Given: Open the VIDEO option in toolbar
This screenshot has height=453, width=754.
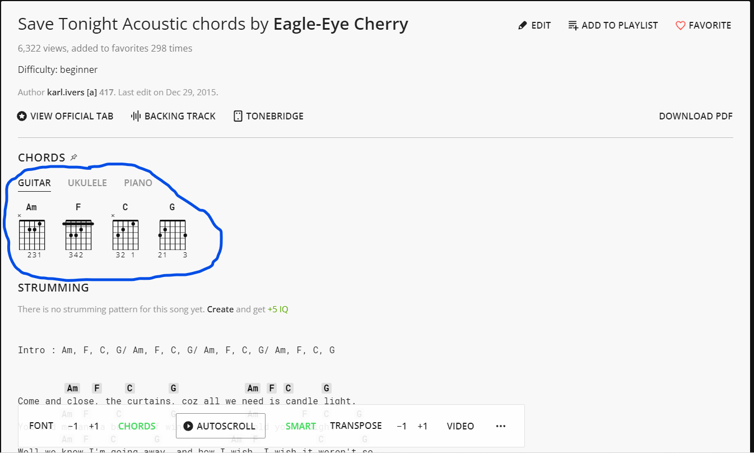Looking at the screenshot, I should point(460,426).
